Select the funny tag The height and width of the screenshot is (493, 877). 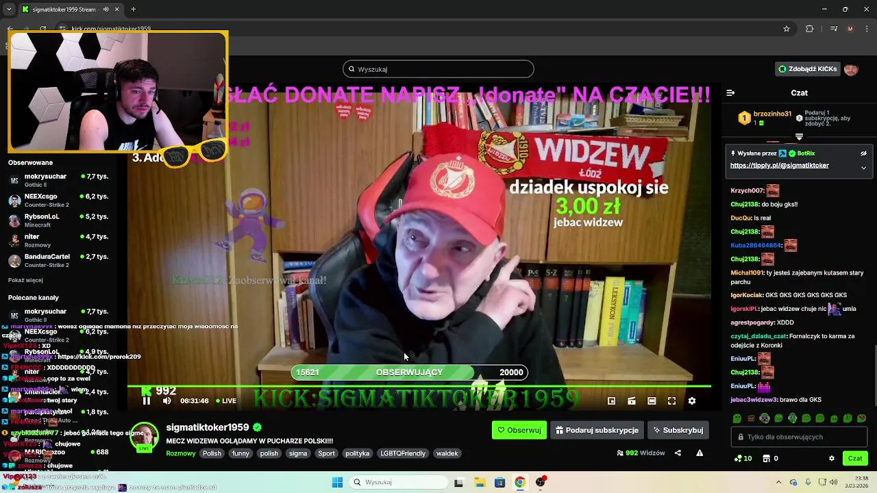tap(240, 453)
